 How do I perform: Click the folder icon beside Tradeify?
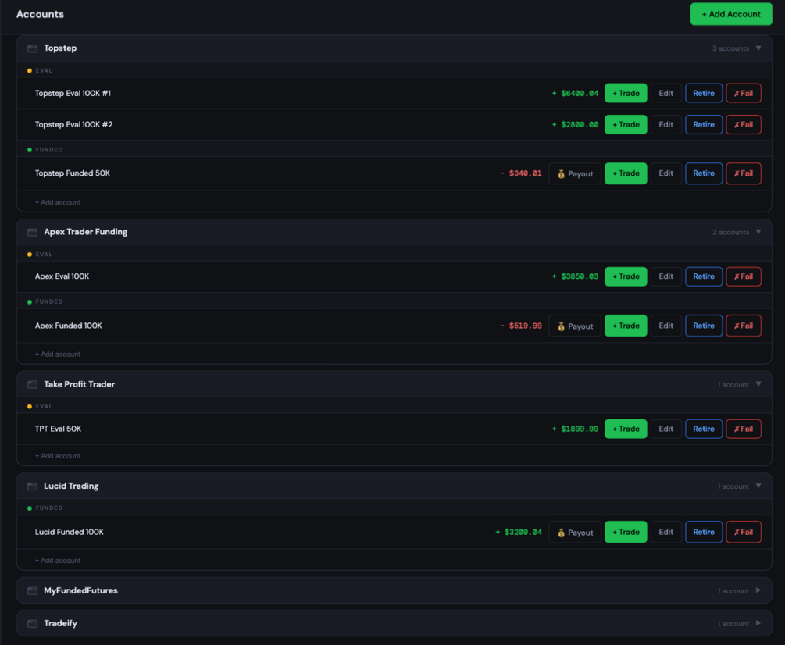33,623
